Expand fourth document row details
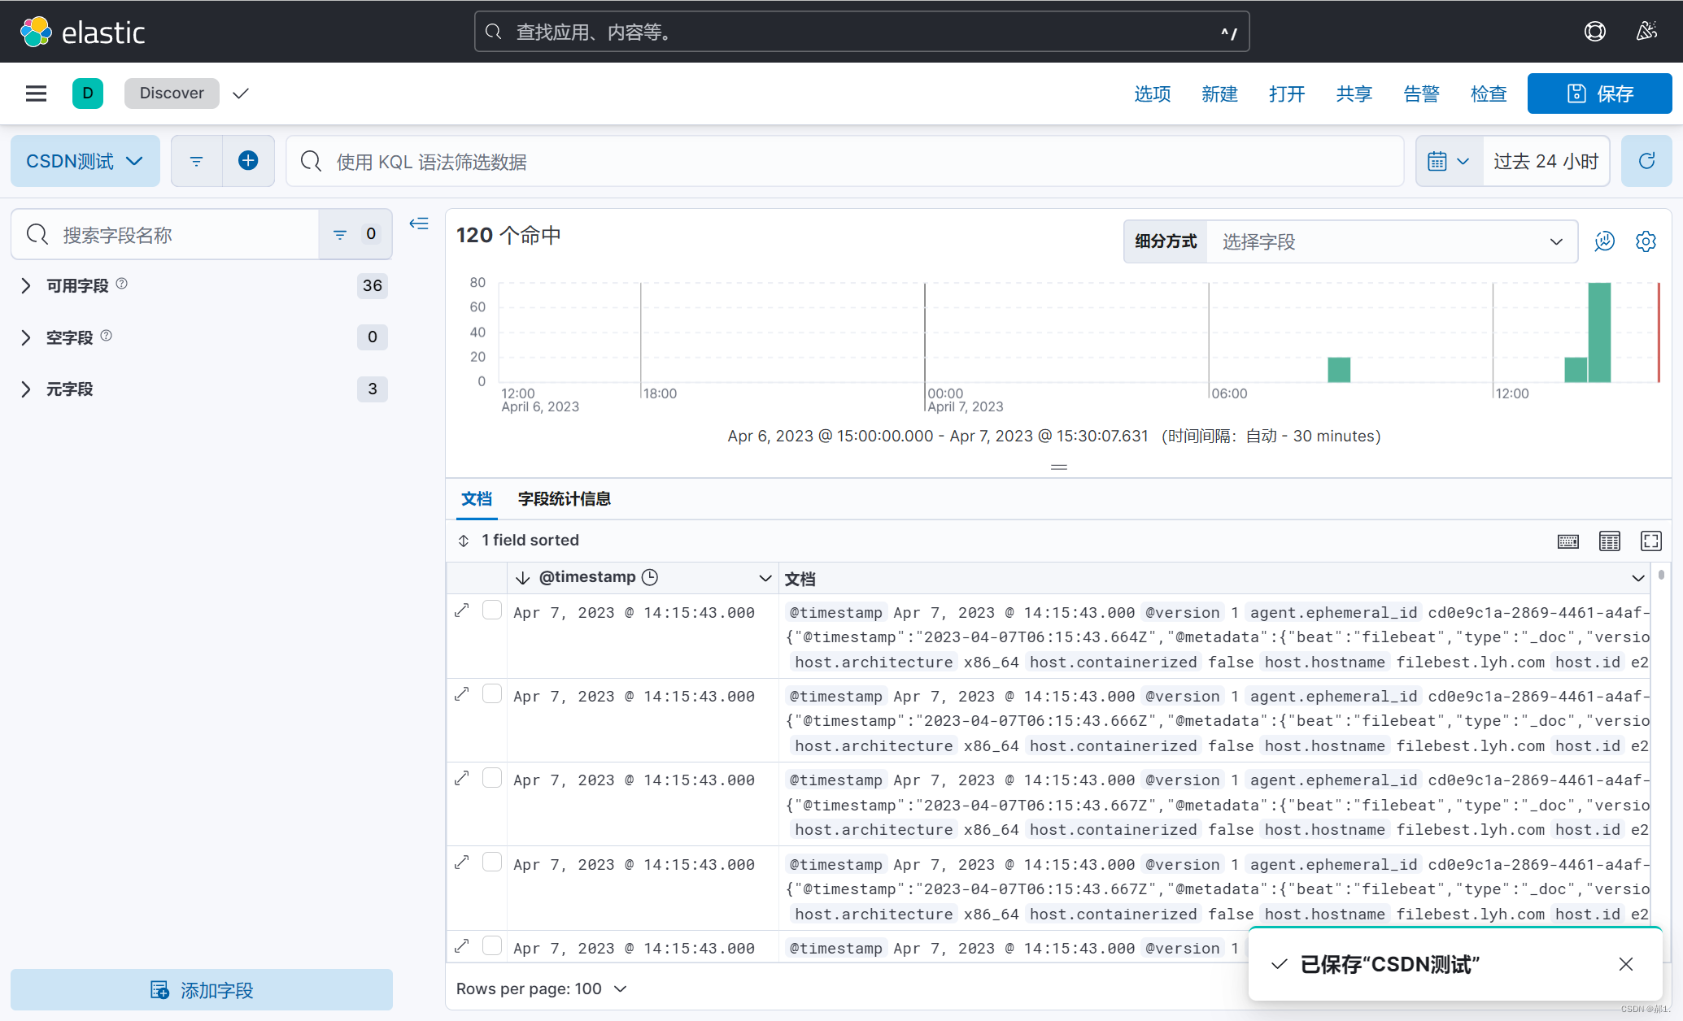Viewport: 1683px width, 1021px height. (462, 862)
